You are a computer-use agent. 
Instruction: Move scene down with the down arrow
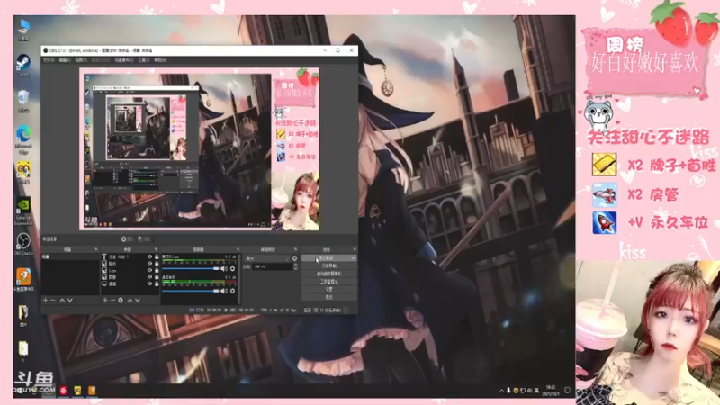point(70,301)
